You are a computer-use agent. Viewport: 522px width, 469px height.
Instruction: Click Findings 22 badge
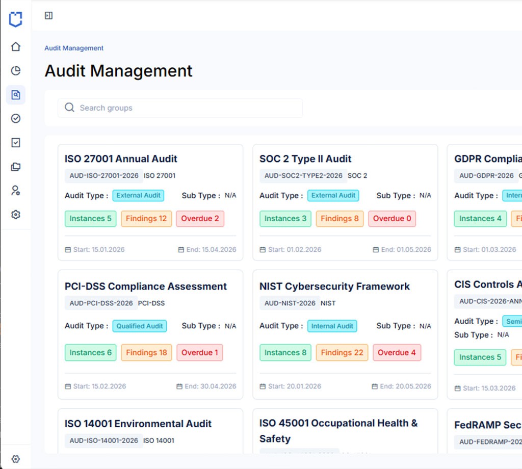pyautogui.click(x=342, y=352)
